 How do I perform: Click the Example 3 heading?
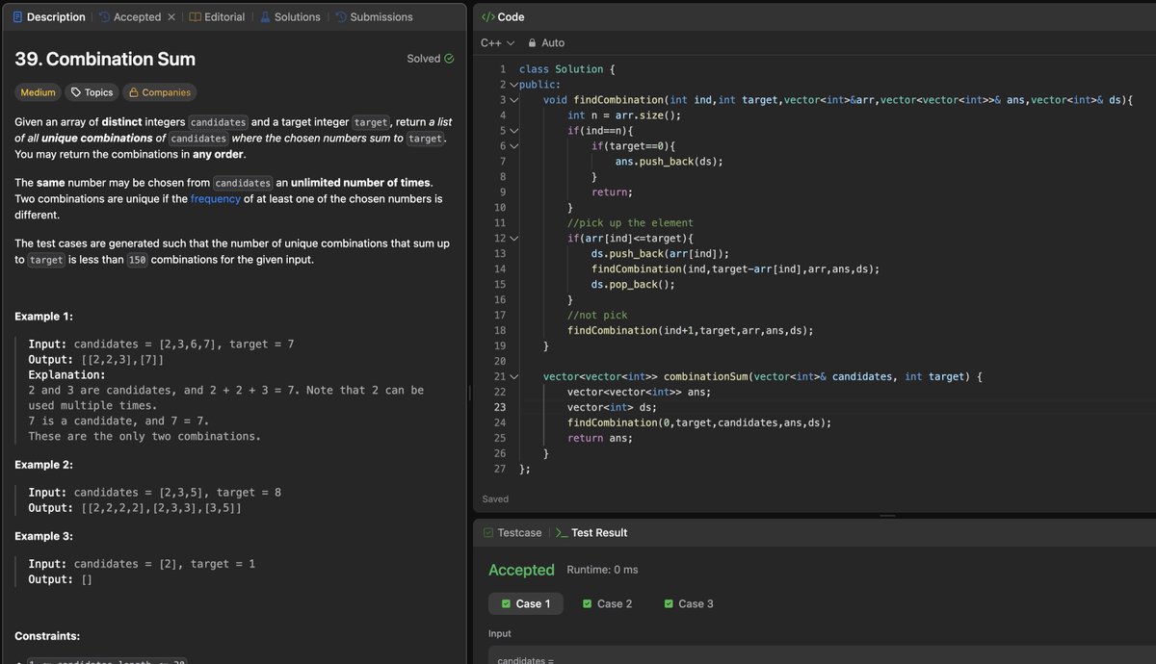point(44,536)
